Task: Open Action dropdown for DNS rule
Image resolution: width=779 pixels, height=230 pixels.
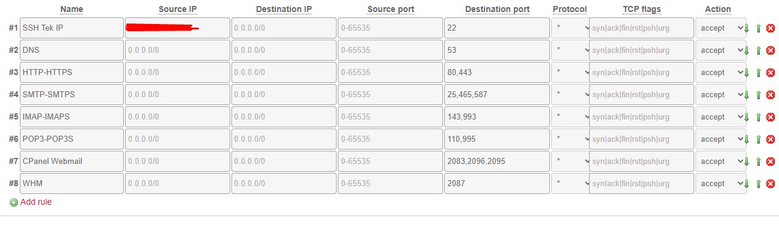Action: [x=721, y=50]
